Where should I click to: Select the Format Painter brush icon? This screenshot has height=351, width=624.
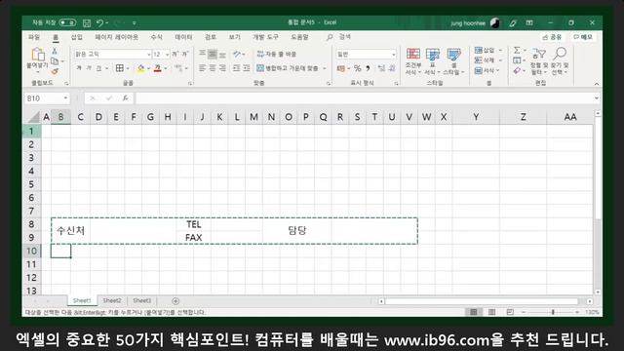55,71
